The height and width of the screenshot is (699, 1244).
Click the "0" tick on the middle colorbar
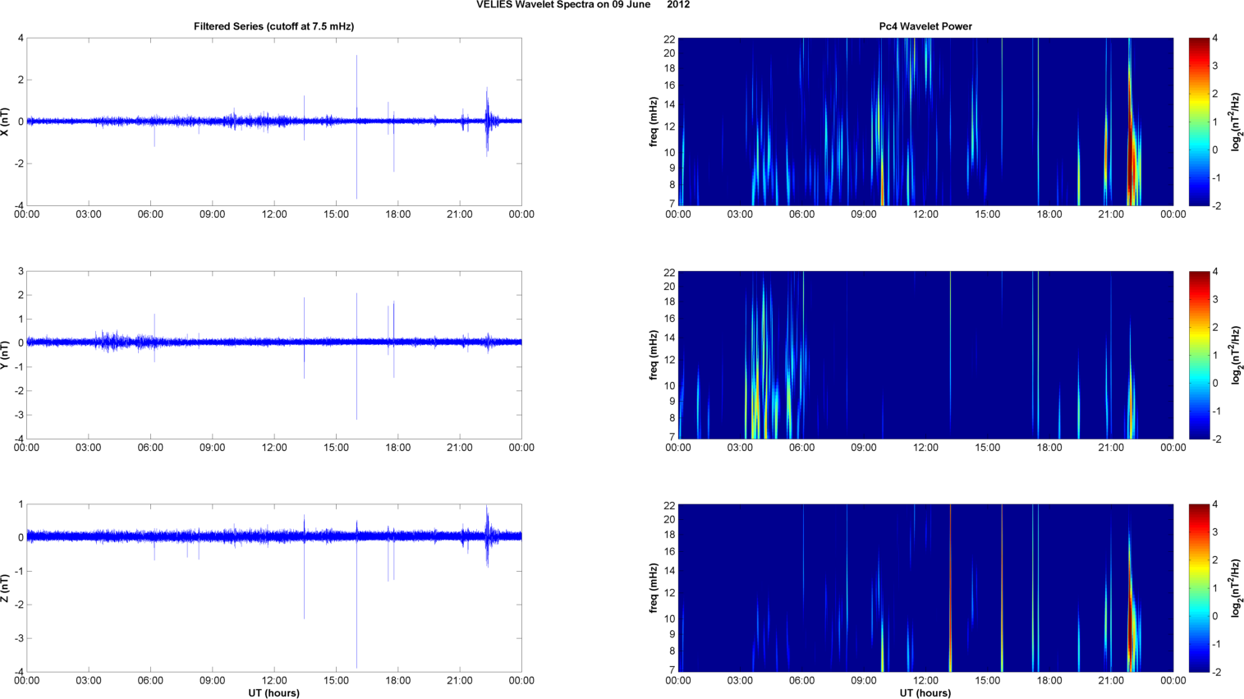(x=1215, y=383)
